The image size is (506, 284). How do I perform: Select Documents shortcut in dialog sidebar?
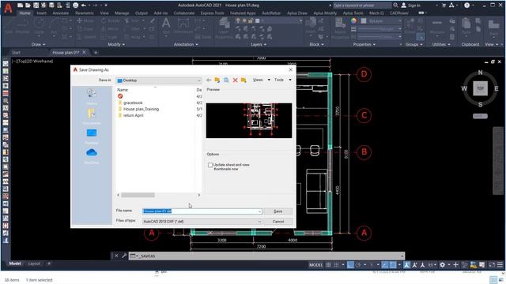[x=92, y=116]
